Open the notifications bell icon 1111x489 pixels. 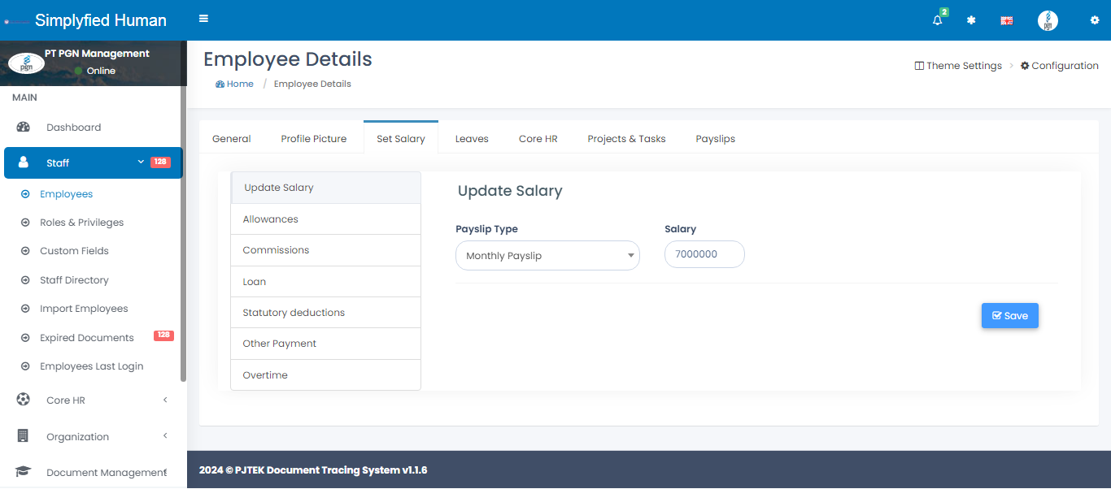[x=938, y=20]
